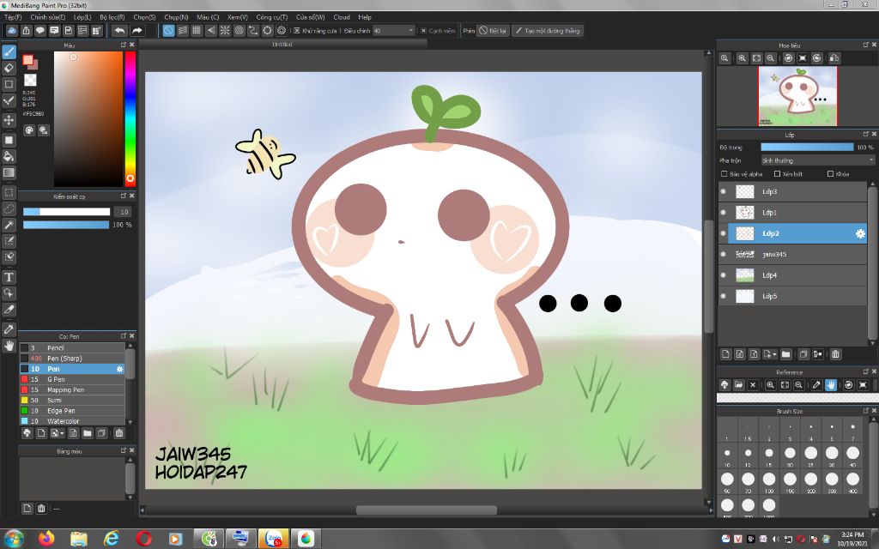This screenshot has height=549, width=879.
Task: Open Công cụ(T) menu
Action: point(272,17)
